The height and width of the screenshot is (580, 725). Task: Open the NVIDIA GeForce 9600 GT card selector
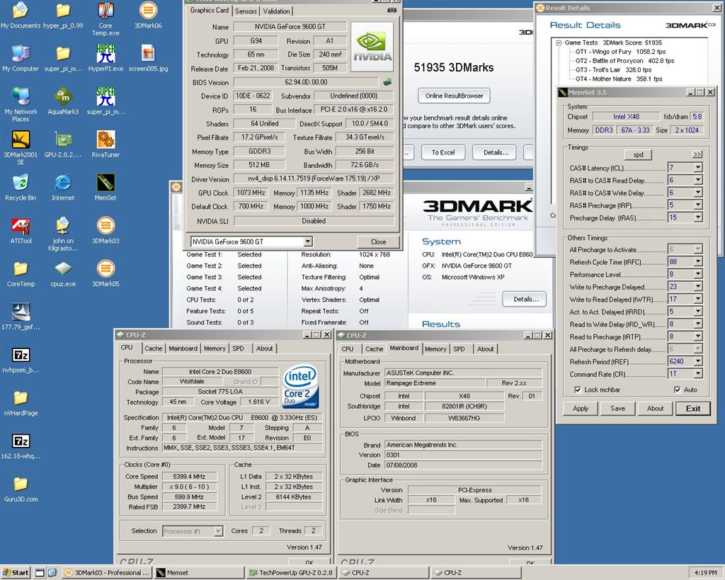pos(251,241)
